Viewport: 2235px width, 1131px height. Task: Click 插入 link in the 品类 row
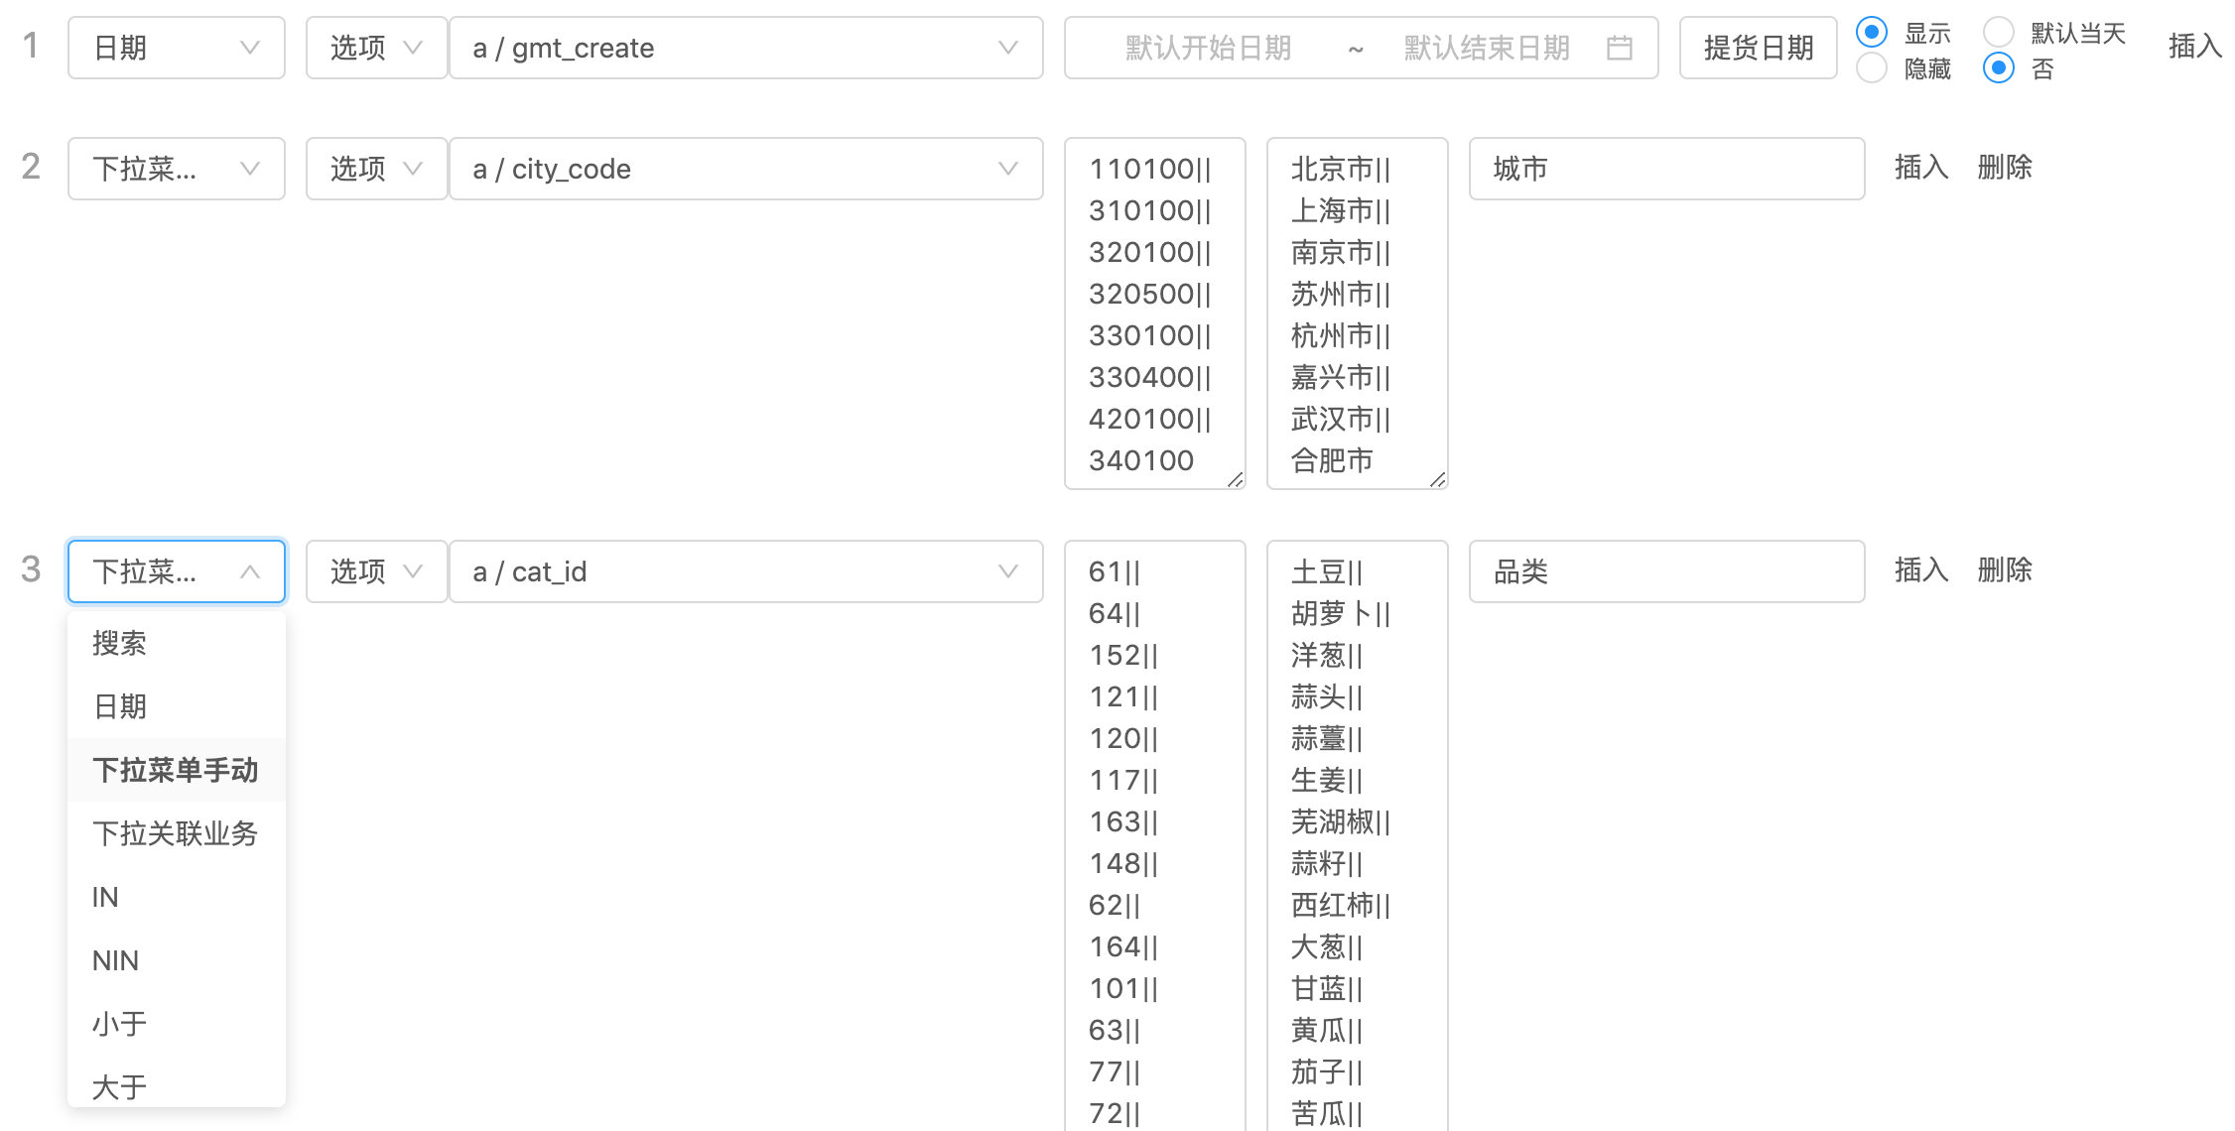click(x=1920, y=570)
